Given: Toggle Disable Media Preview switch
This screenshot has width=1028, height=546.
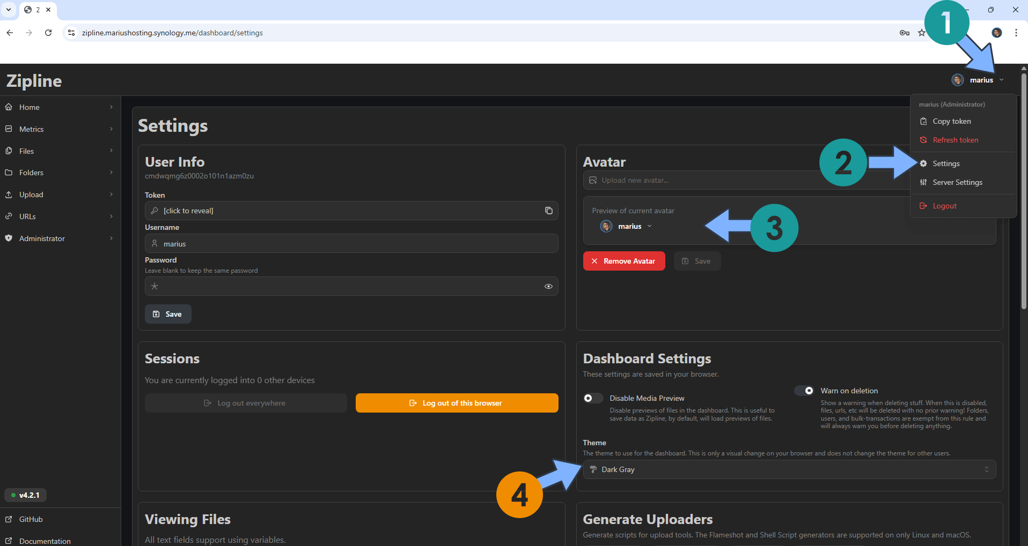Looking at the screenshot, I should click(593, 398).
